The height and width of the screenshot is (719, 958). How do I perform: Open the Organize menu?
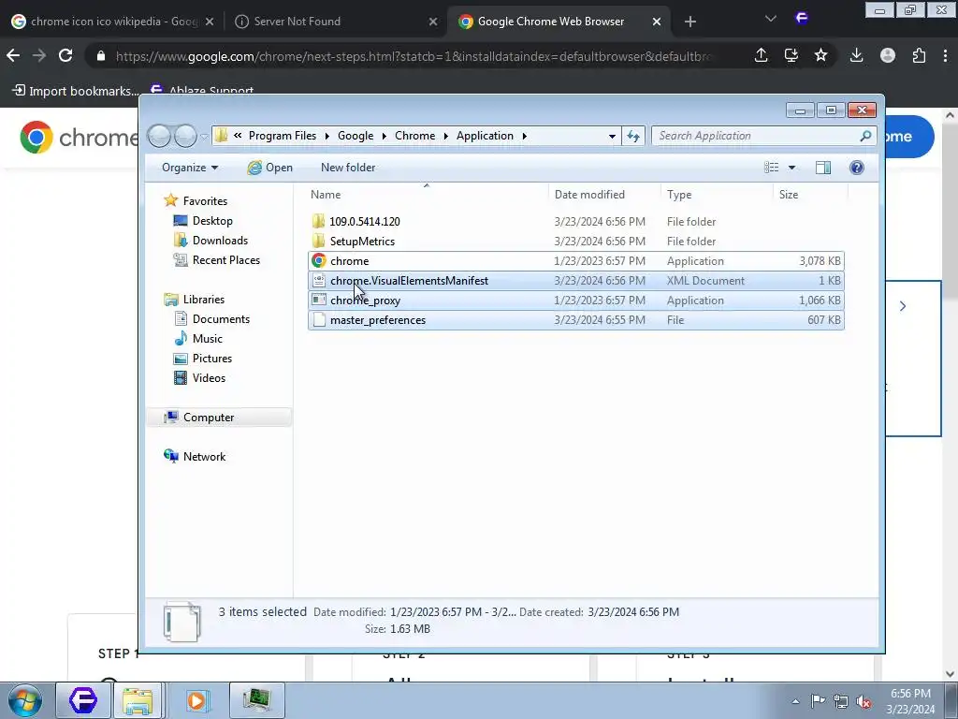(x=189, y=168)
